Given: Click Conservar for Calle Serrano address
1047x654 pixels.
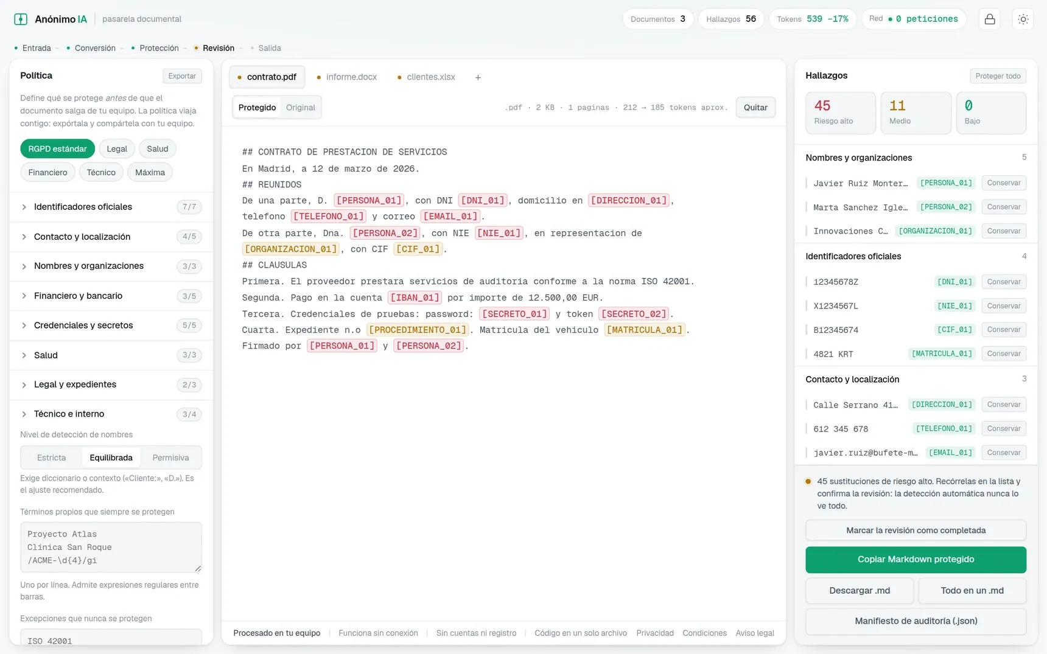Looking at the screenshot, I should pyautogui.click(x=1004, y=405).
